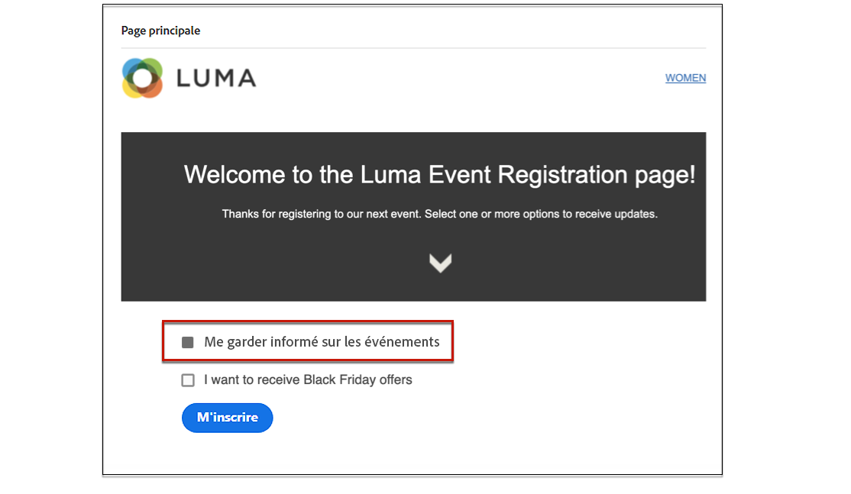The height and width of the screenshot is (494, 851).
Task: Click the Luma multicolor circle logo
Action: (x=142, y=78)
